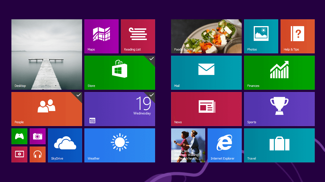The height and width of the screenshot is (182, 325).
Task: Open the Health walking article tile
Action: pos(188,145)
